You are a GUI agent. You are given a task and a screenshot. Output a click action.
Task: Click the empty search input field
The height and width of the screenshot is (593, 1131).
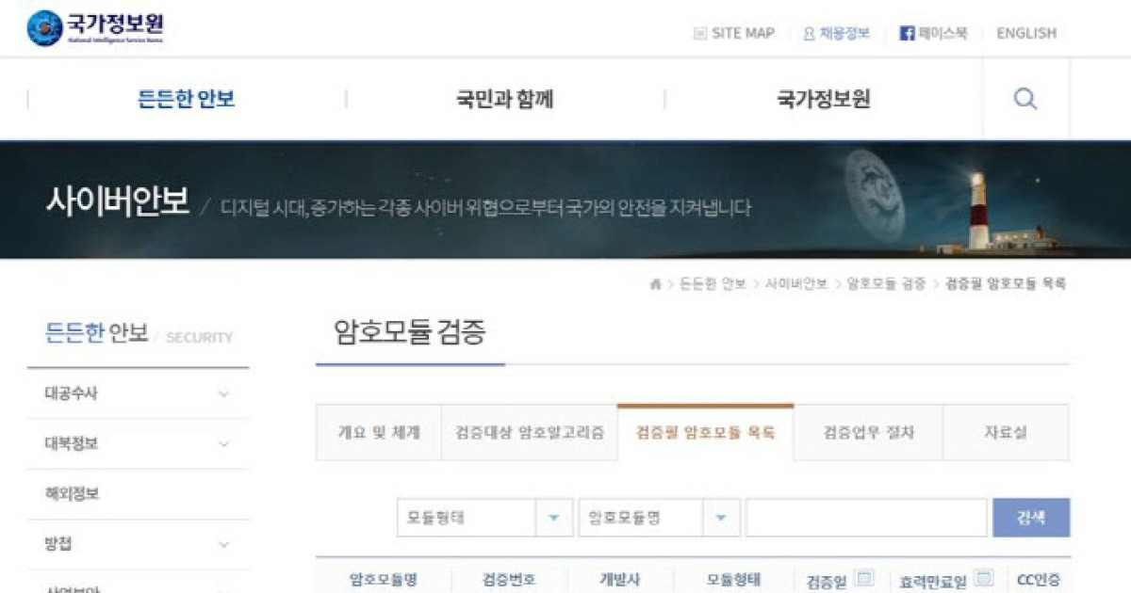tap(864, 517)
